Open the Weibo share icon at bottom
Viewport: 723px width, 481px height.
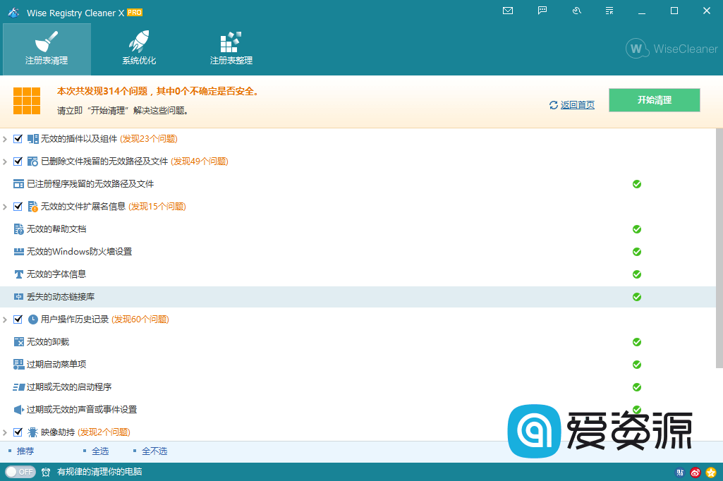click(696, 472)
